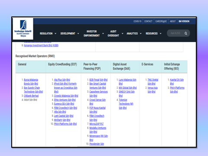Expand the Investor Empowerment menu chevron
Screen dimensions: 208x156
click(x=103, y=33)
